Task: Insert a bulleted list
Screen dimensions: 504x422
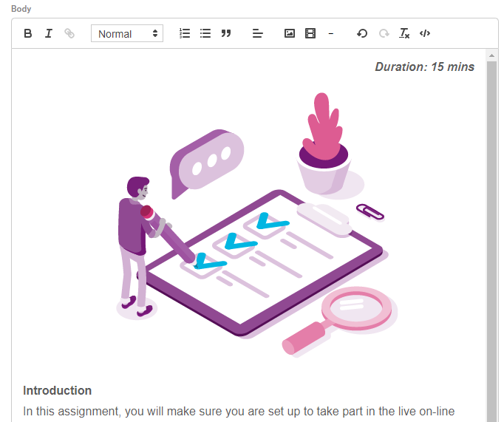Action: [x=205, y=33]
